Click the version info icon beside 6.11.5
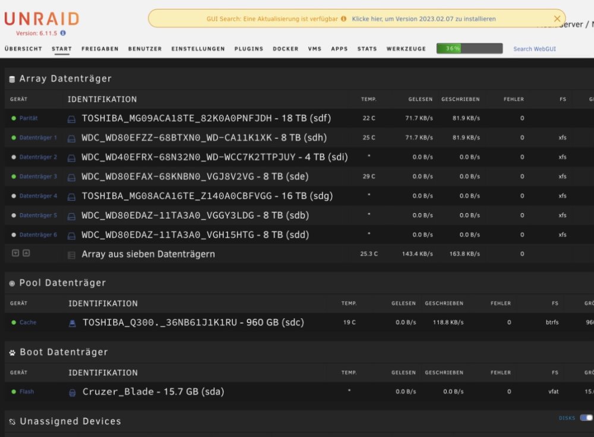 point(63,33)
